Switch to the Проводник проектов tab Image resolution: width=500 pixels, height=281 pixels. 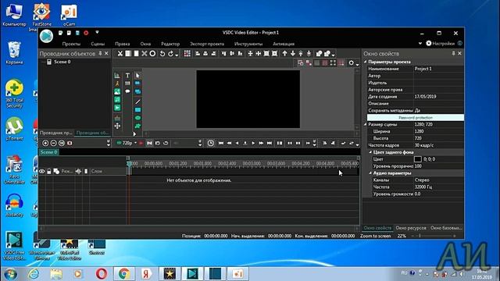(x=55, y=133)
